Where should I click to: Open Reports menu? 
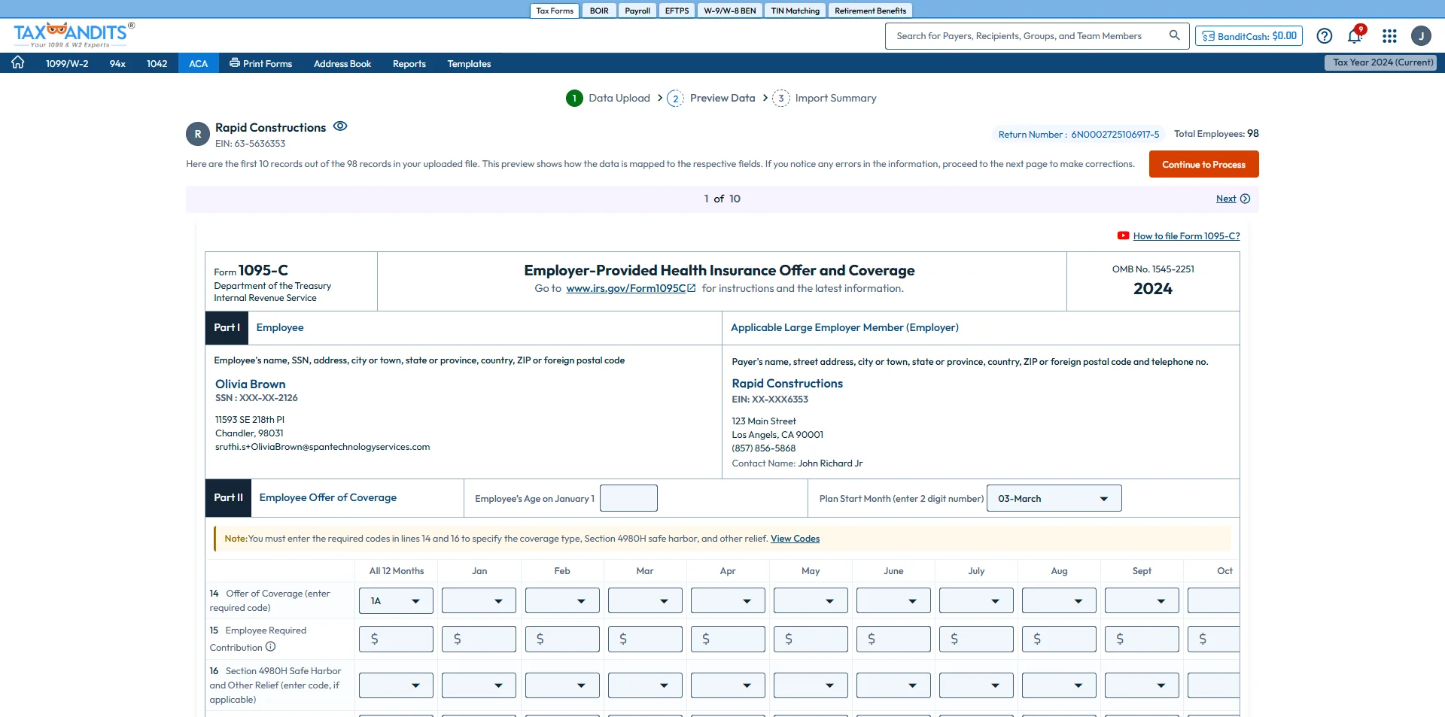click(409, 63)
